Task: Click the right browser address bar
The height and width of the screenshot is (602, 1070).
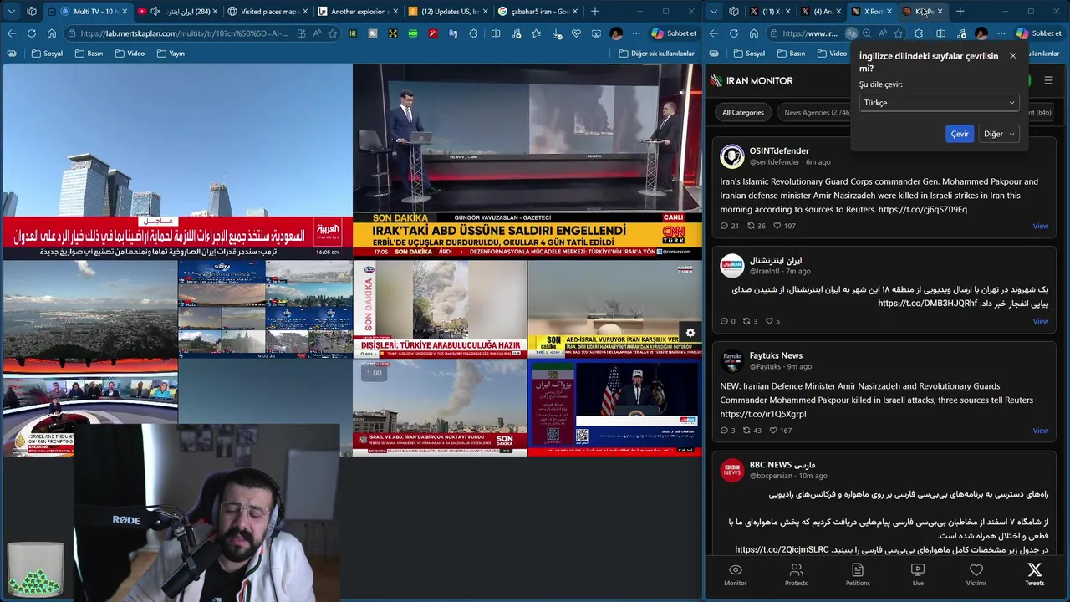Action: tap(809, 33)
